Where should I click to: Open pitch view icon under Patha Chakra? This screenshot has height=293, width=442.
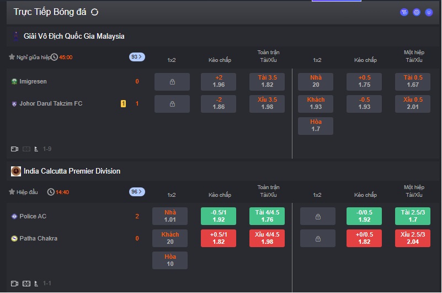[26, 284]
